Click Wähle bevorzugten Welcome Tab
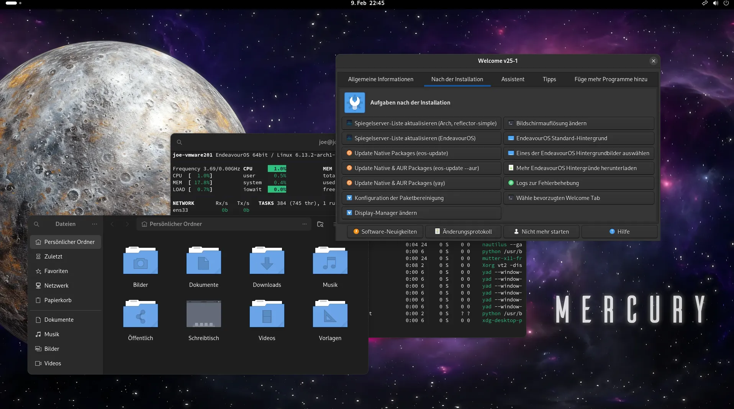The height and width of the screenshot is (409, 734). click(x=579, y=198)
